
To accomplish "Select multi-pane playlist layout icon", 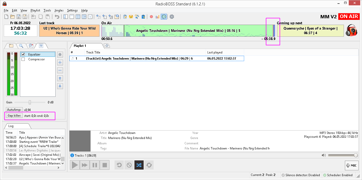I will (84, 17).
